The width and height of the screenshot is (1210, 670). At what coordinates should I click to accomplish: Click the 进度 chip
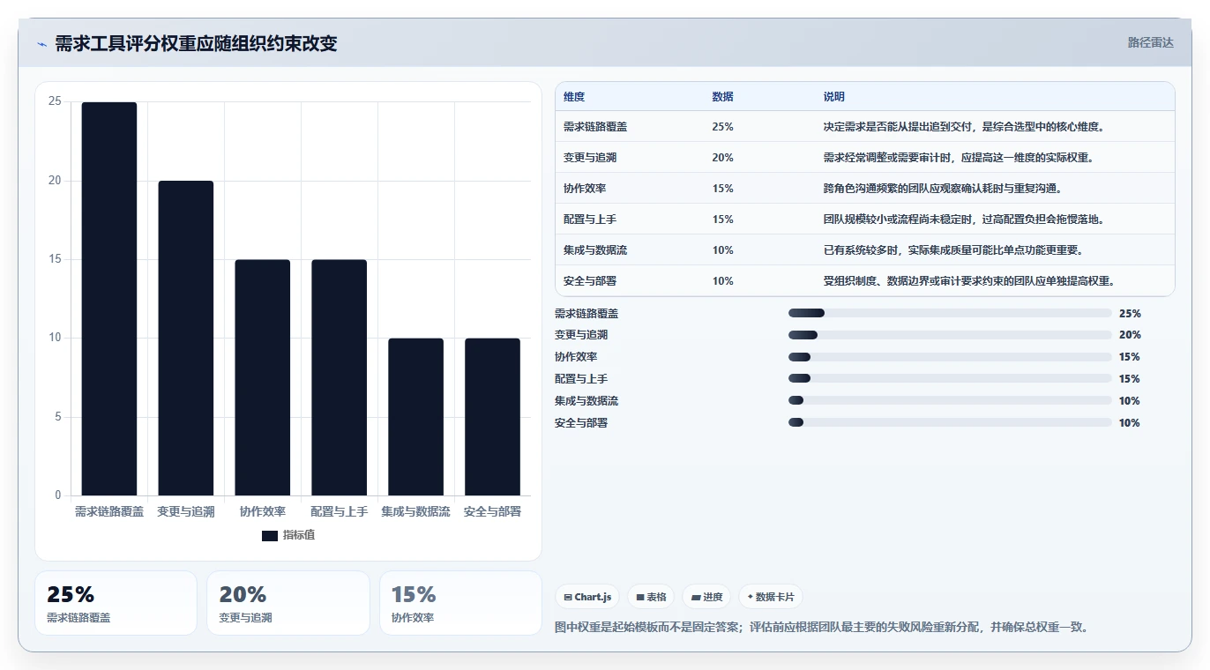706,597
